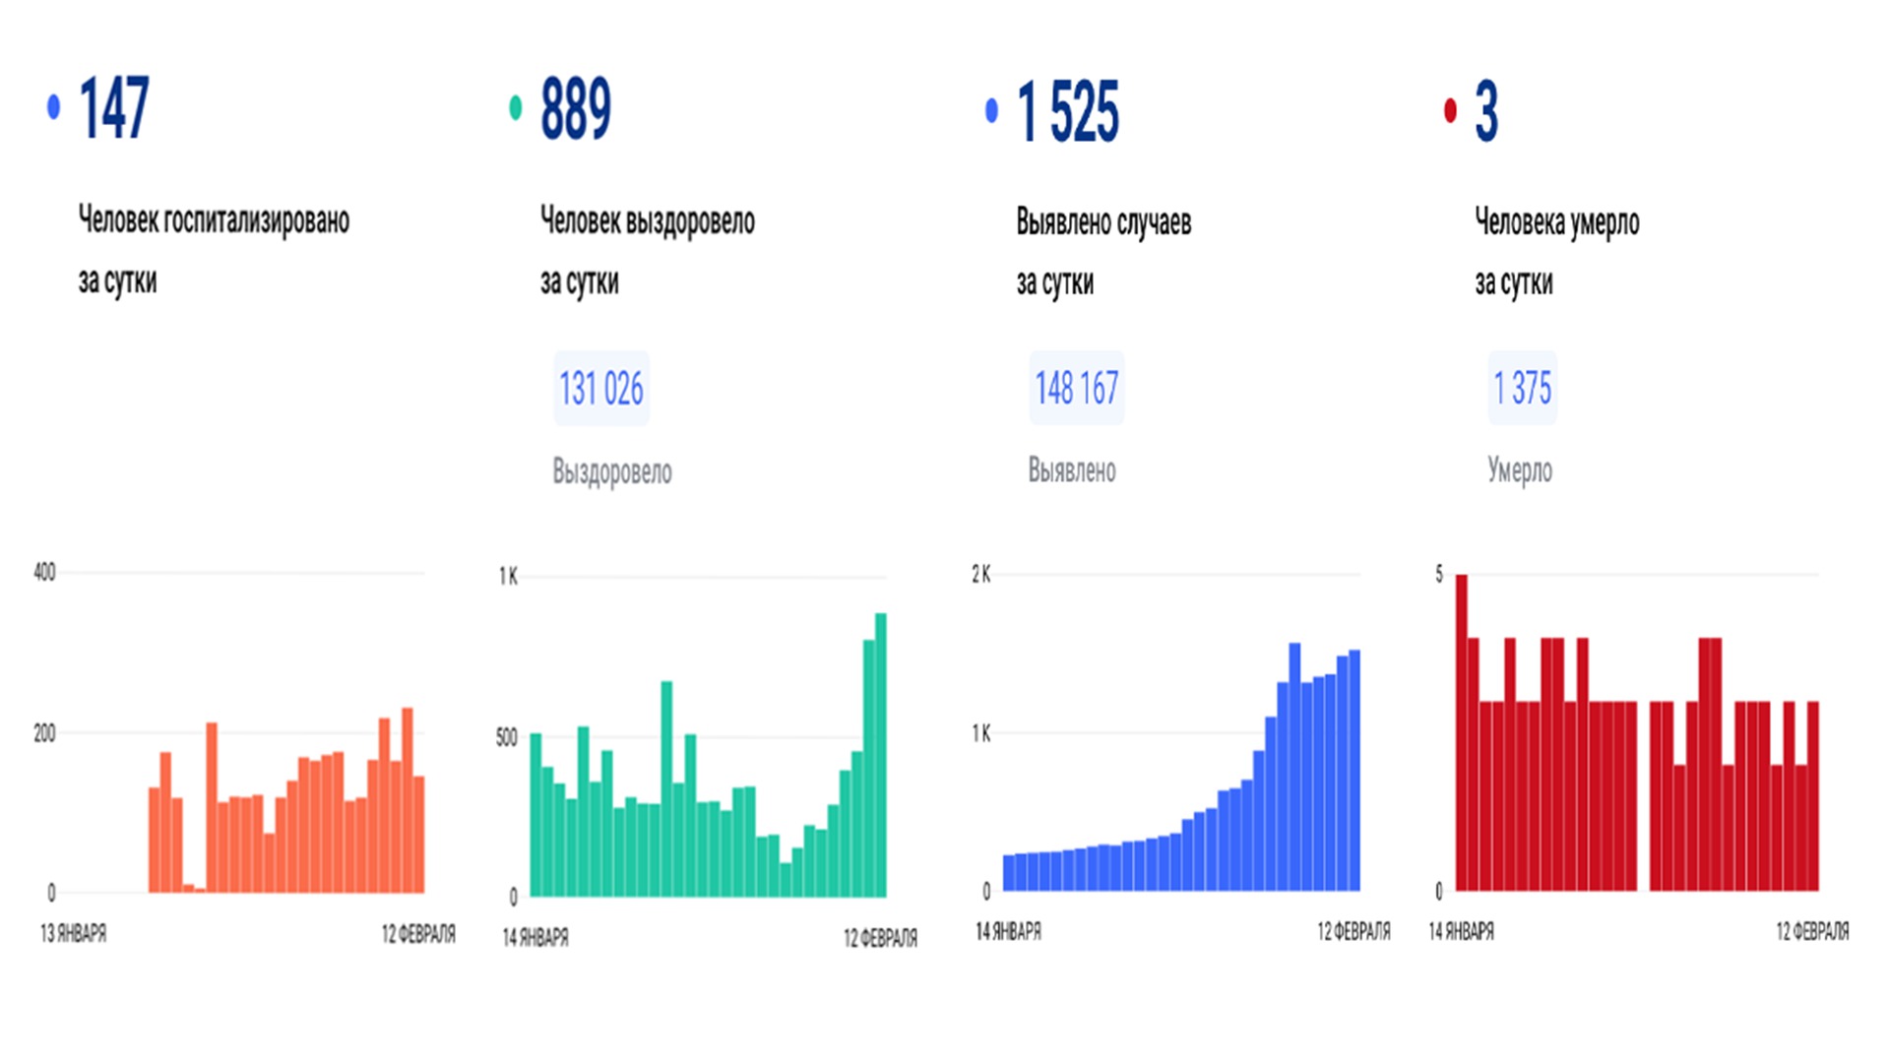Click the '5' axis label on red chart

[1439, 574]
